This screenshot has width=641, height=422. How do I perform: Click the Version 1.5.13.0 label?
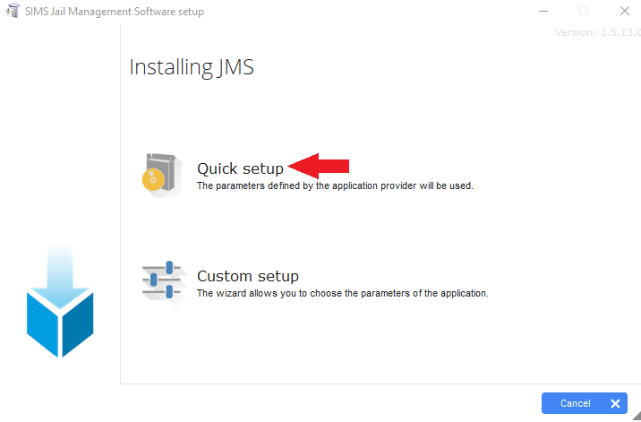598,32
